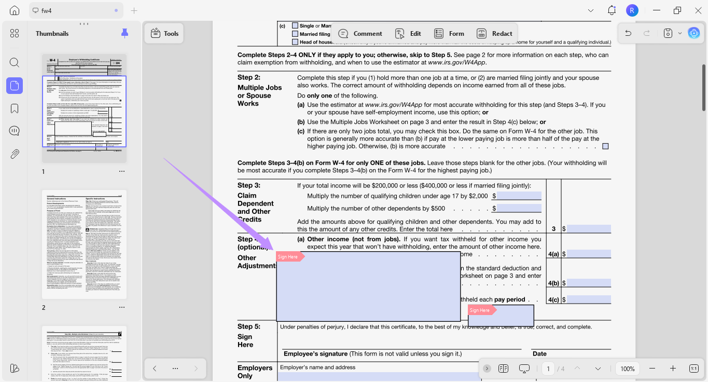Open the Comments panel in left sidebar

click(x=15, y=131)
